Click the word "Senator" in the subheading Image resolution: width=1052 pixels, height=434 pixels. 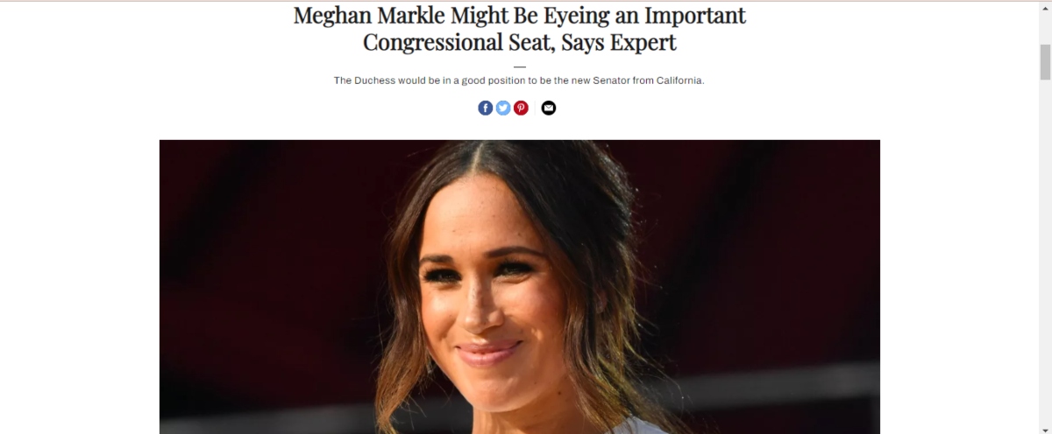(604, 80)
